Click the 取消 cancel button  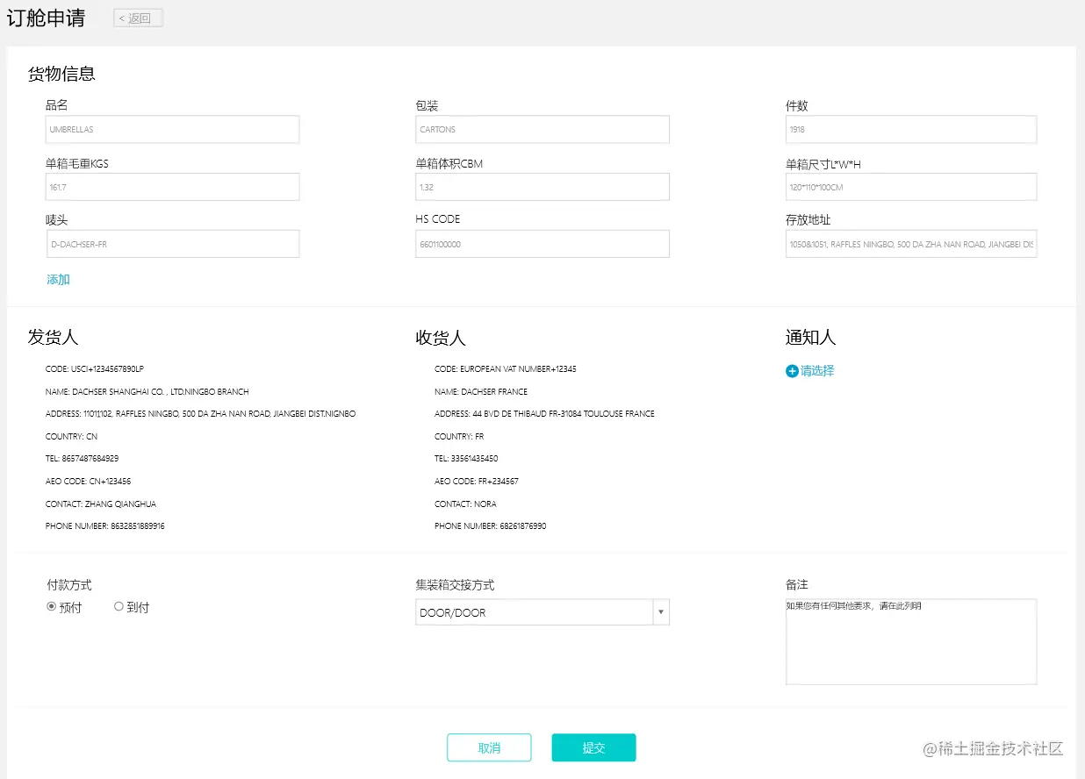(489, 747)
